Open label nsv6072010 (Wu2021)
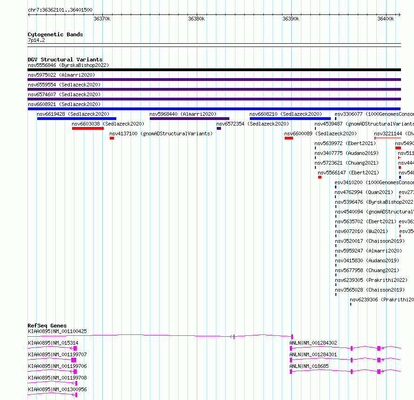414x400 pixels. point(361,231)
